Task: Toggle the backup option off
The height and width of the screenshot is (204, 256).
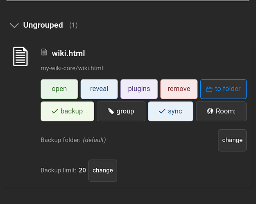Action: pyautogui.click(x=67, y=111)
